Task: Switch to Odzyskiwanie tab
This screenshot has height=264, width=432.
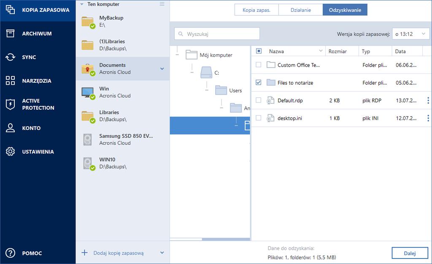Action: (x=345, y=10)
